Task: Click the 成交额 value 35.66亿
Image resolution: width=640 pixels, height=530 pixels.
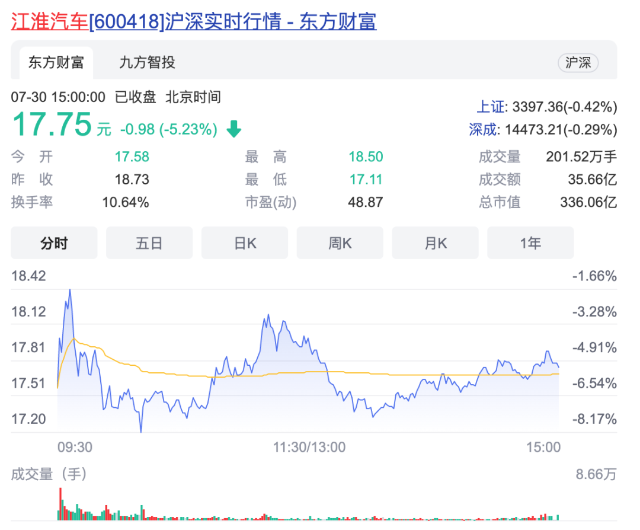Action: [x=592, y=180]
